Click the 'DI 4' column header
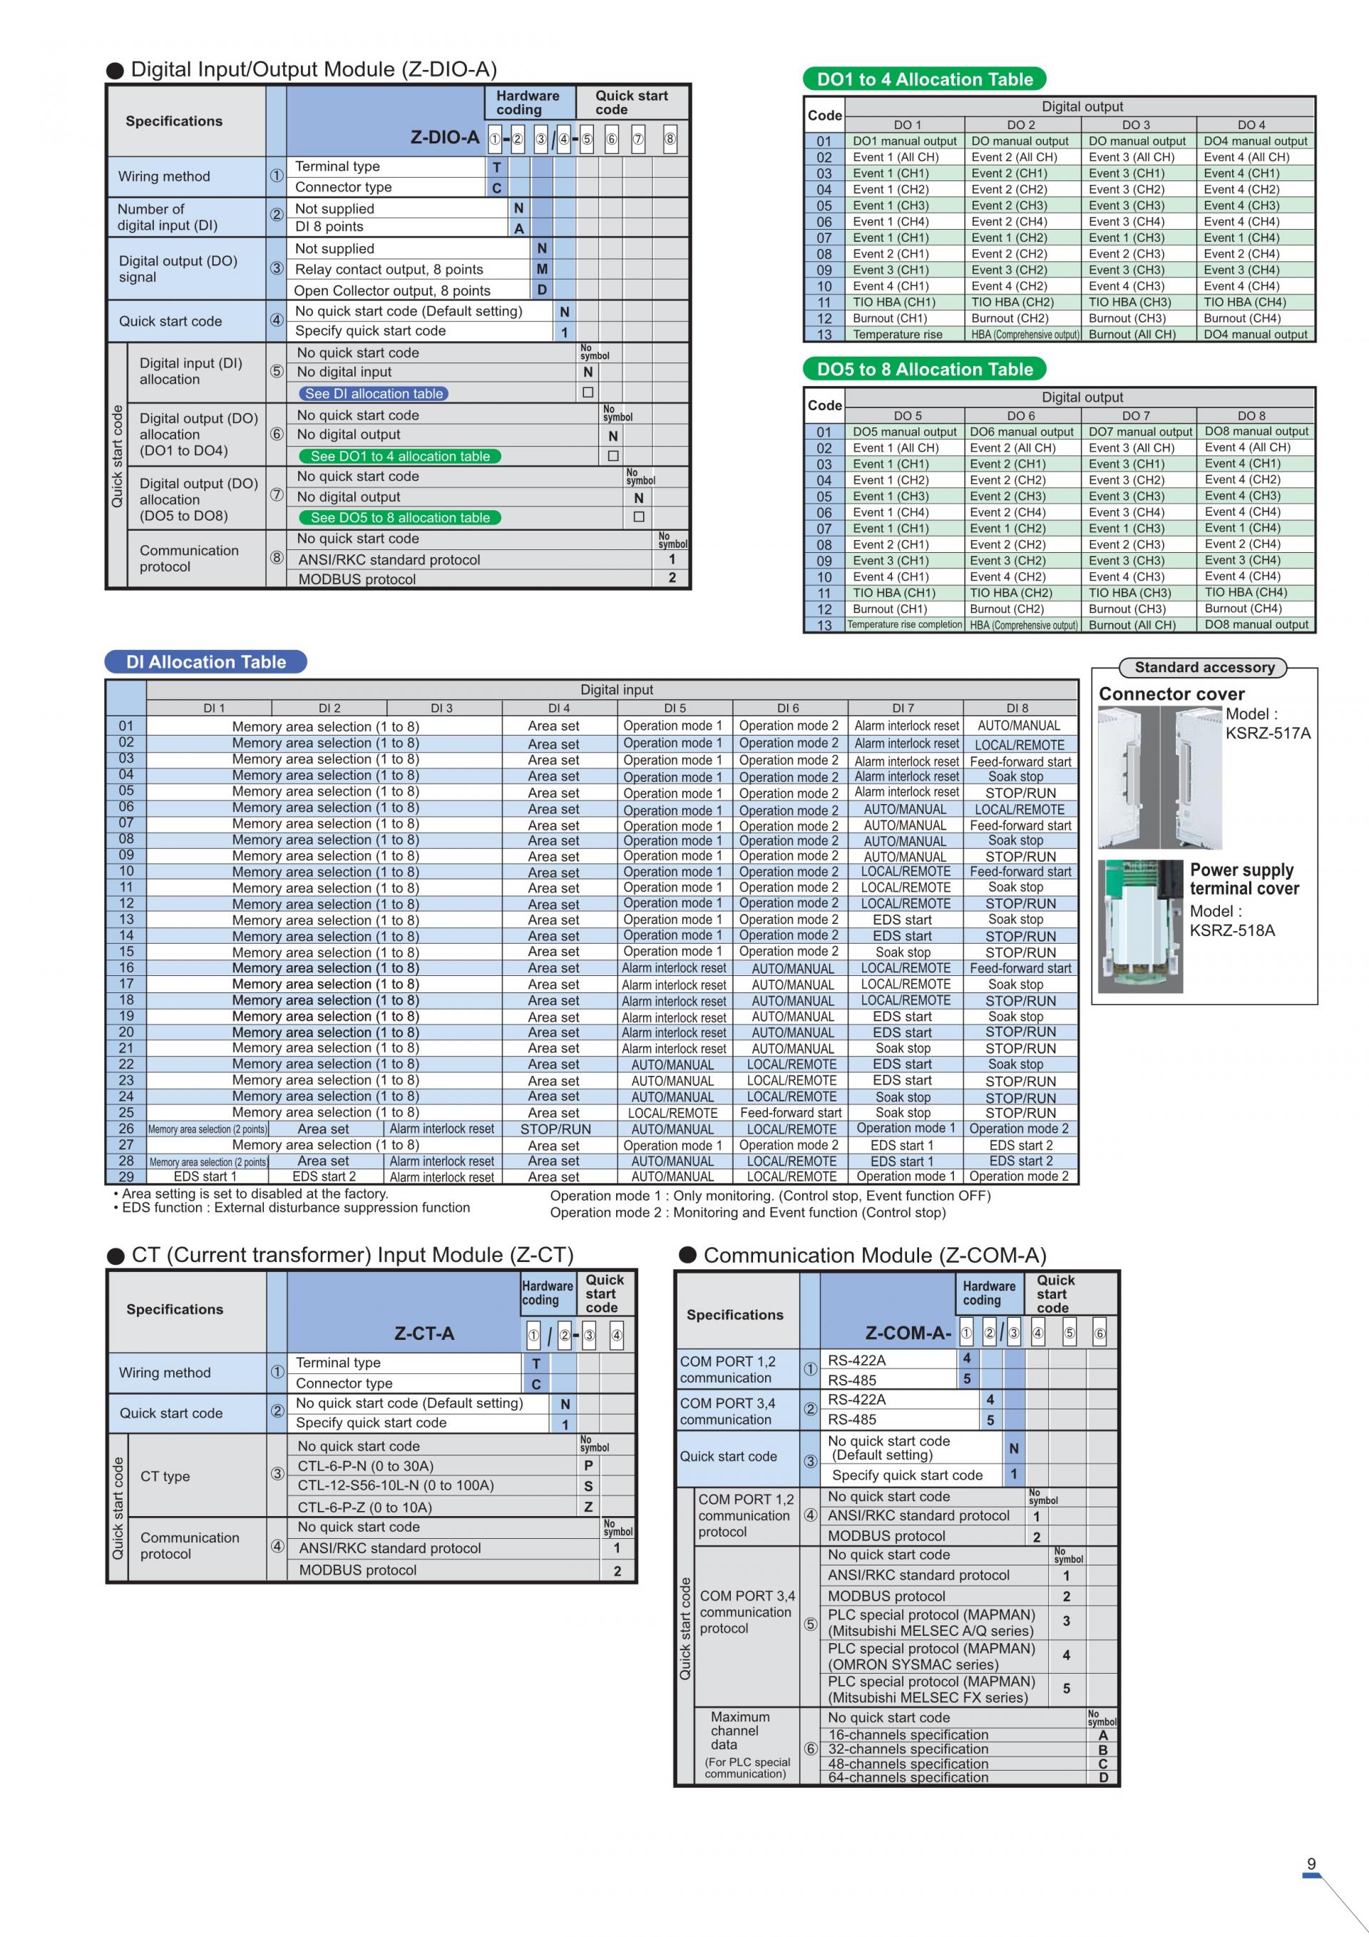This screenshot has height=1937, width=1369. pos(559,708)
